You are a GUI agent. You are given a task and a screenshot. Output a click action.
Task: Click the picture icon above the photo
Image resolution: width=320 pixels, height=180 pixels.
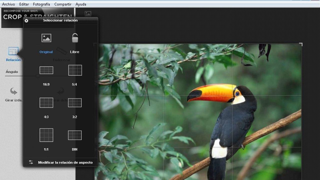click(x=88, y=14)
